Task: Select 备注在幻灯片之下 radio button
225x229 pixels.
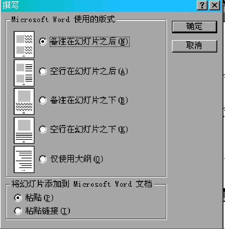Action: click(43, 100)
